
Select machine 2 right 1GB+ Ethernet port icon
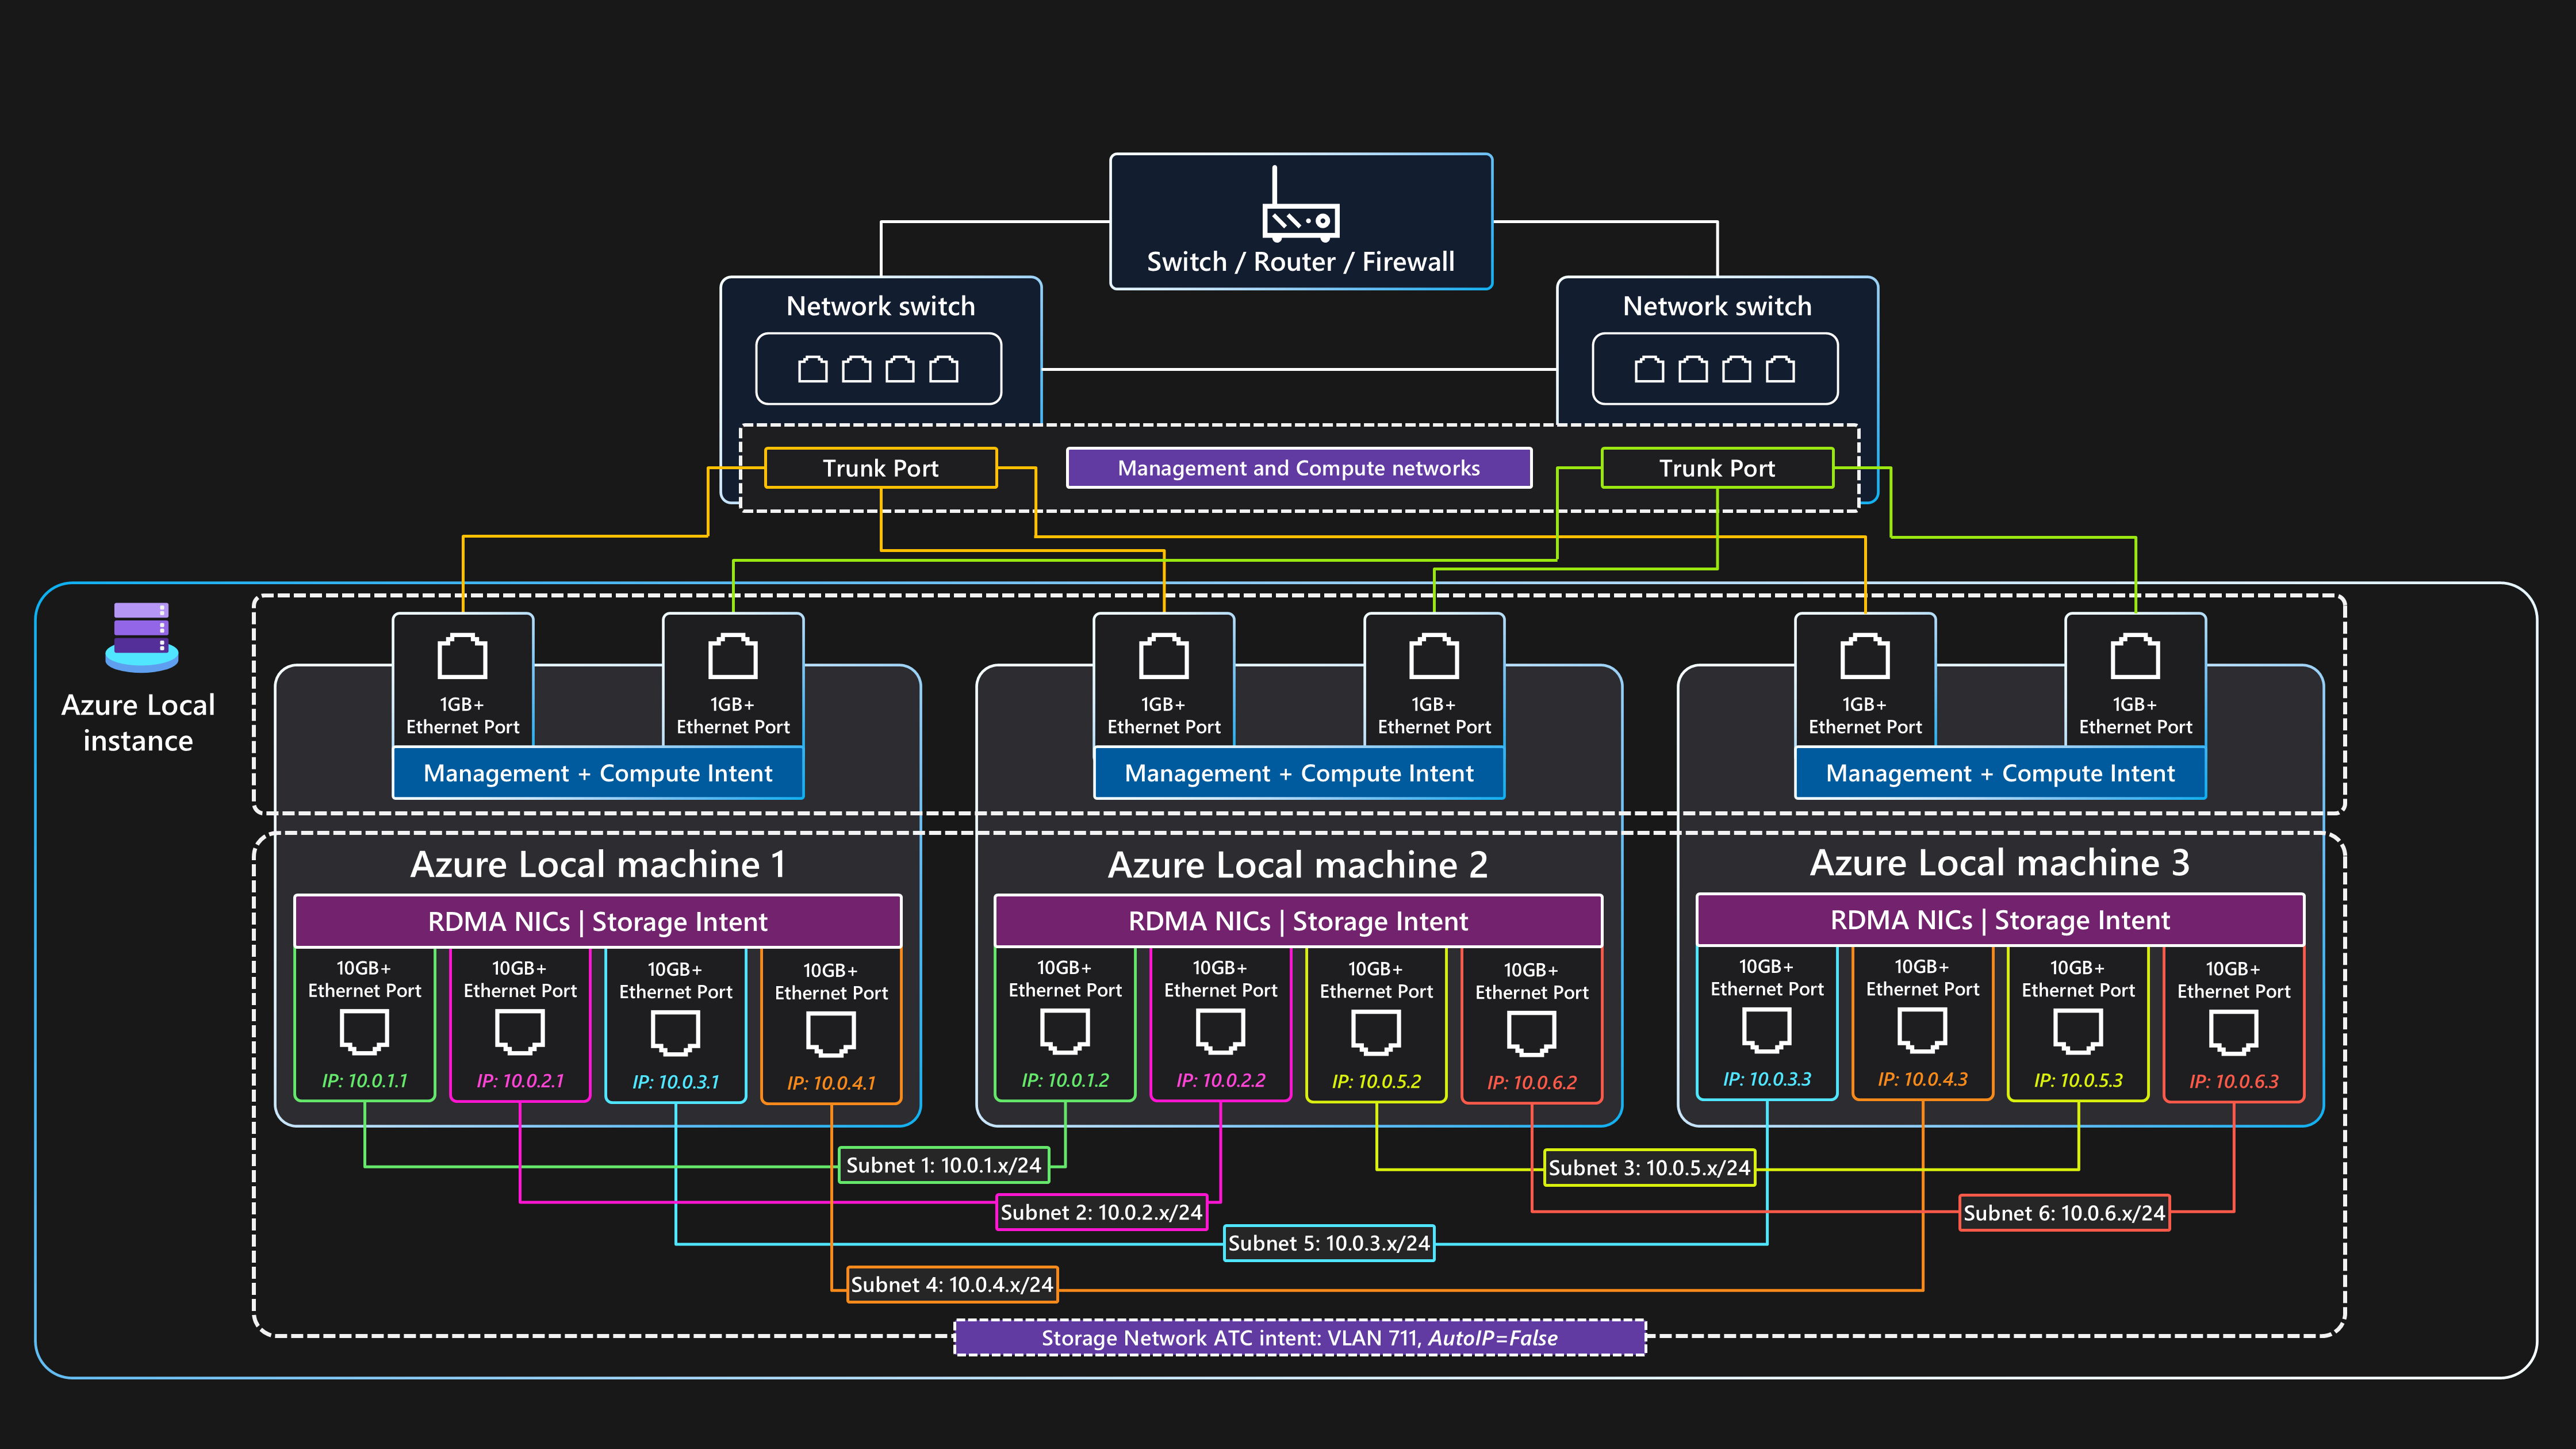pyautogui.click(x=1434, y=657)
